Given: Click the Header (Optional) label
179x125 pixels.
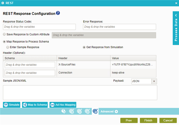Looking at the screenshot, I should (x=14, y=53).
